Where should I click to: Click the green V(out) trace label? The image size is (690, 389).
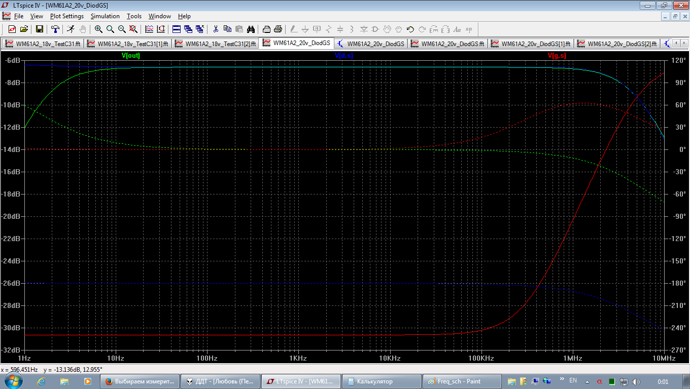click(131, 56)
